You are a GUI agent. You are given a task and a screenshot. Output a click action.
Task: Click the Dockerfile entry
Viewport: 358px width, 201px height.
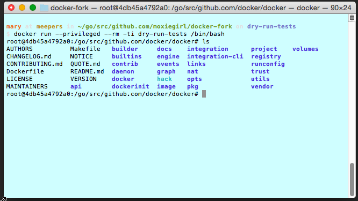pyautogui.click(x=25, y=71)
